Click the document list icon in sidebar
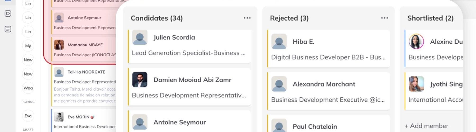 click(8, 29)
